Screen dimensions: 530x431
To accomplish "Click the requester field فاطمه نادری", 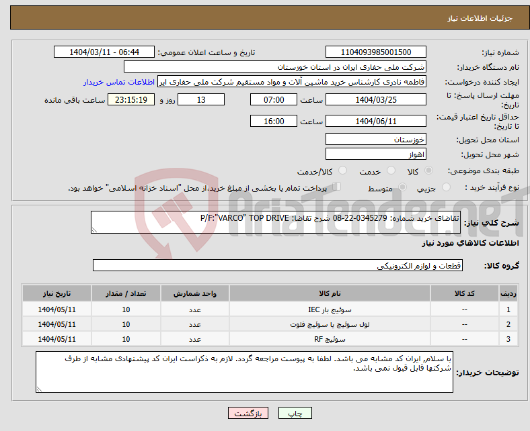I will [292, 82].
